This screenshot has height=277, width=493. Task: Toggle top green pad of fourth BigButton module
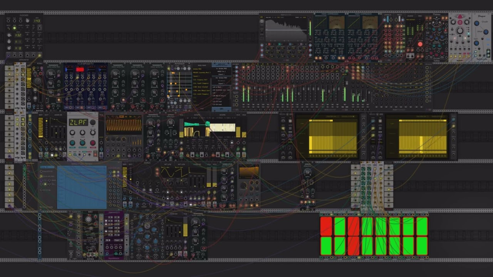367,226
